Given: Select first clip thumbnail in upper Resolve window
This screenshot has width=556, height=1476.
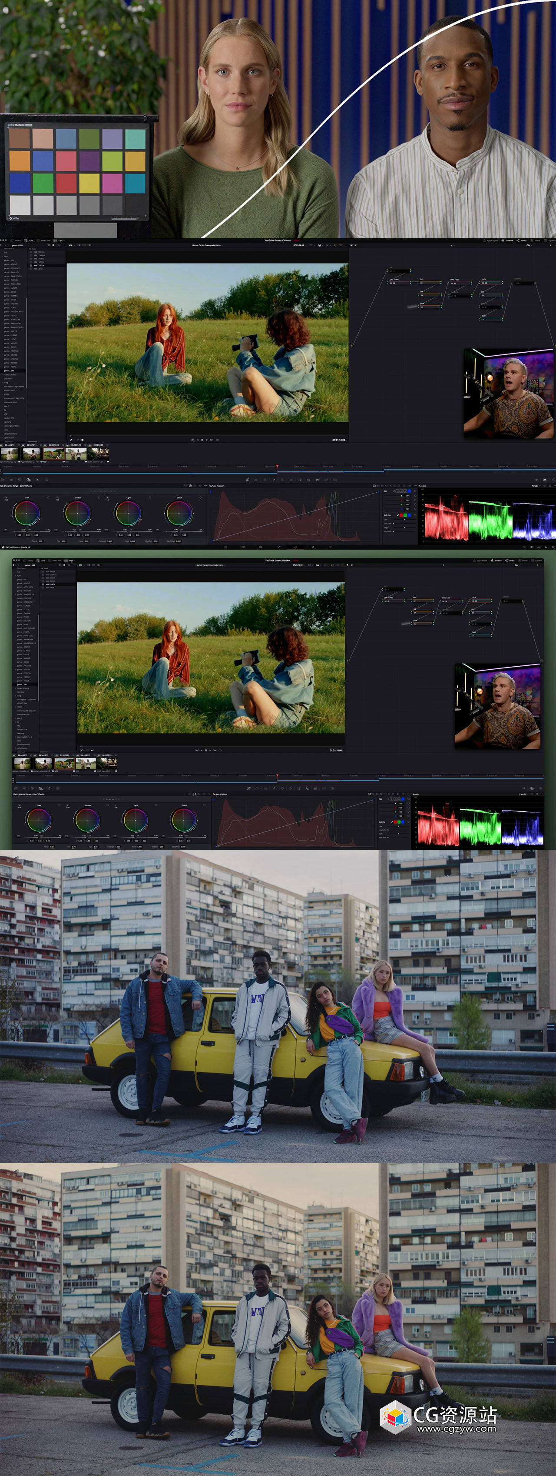Looking at the screenshot, I should coord(10,453).
